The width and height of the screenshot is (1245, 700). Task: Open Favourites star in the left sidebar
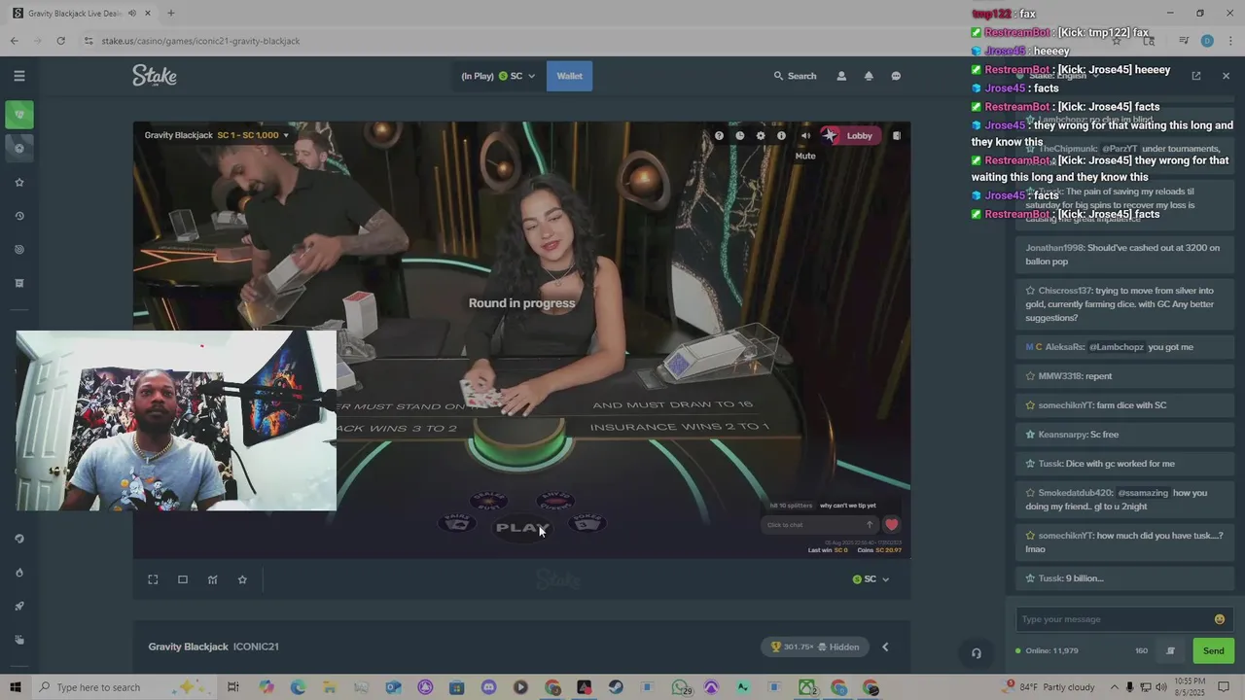click(x=18, y=183)
